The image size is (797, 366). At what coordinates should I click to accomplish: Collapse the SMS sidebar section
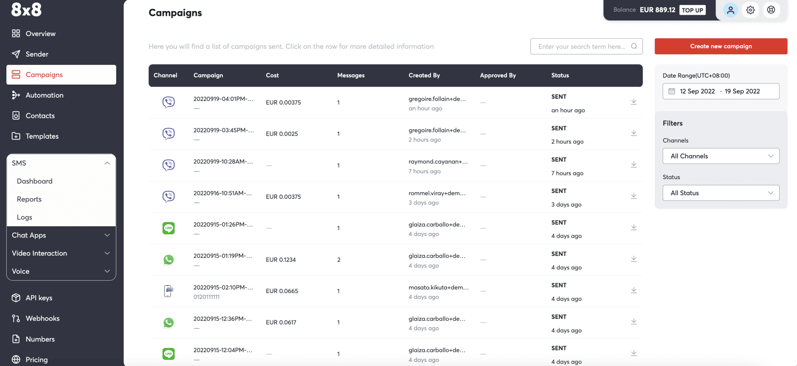tap(107, 163)
